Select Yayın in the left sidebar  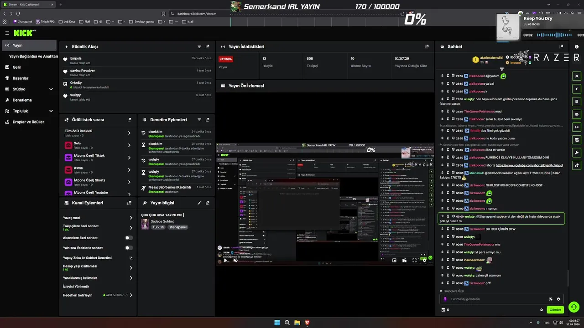pyautogui.click(x=28, y=46)
